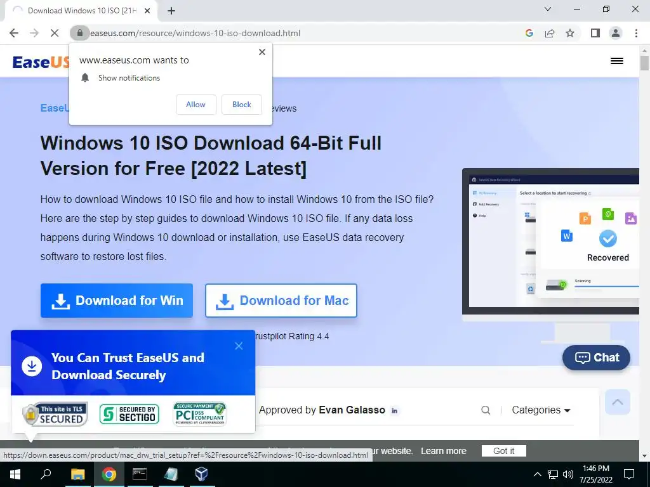Open the notification center icon

629,474
